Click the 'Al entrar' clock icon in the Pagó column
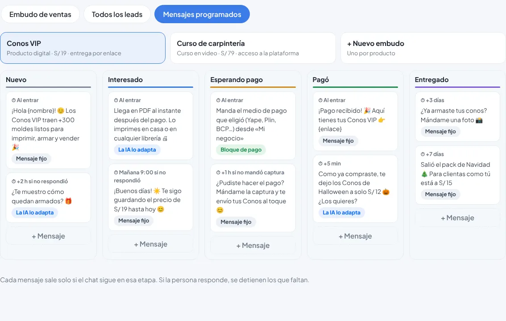 click(x=320, y=100)
